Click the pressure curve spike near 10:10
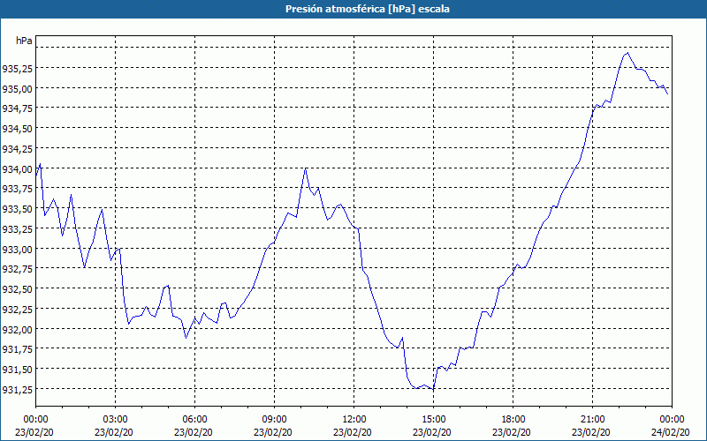Image resolution: width=707 pixels, height=441 pixels. coord(306,168)
